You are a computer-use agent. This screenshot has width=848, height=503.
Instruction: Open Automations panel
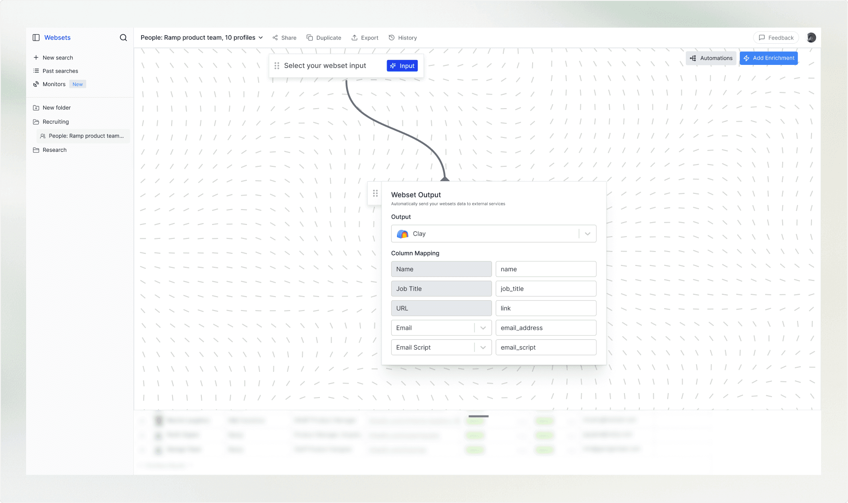(x=711, y=58)
